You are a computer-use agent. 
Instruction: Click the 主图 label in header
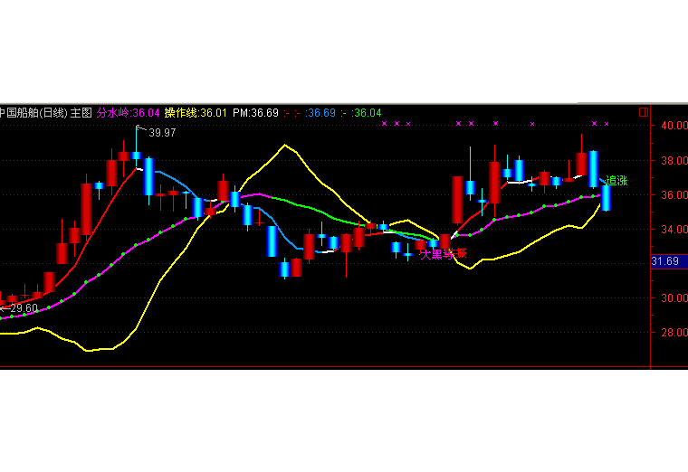coord(81,113)
